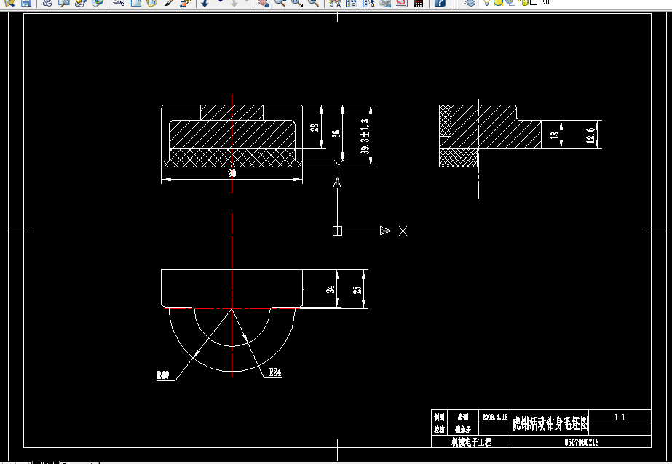The image size is (672, 464).
Task: Click the 1:1 scale cell in the title block
Action: [620, 417]
